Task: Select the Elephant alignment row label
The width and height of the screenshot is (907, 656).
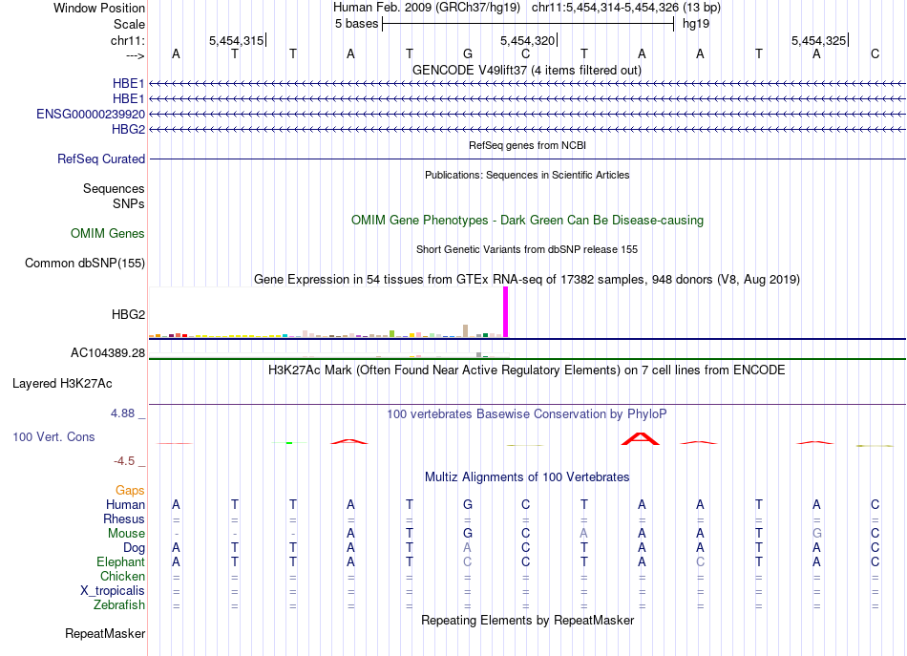Action: coord(121,561)
